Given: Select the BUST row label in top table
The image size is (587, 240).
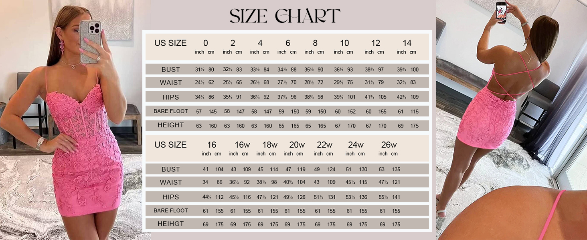Looking at the screenshot, I should [x=171, y=70].
